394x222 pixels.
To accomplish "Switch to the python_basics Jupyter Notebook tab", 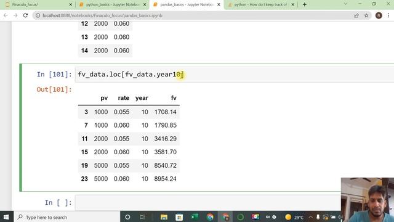I will (x=113, y=4).
